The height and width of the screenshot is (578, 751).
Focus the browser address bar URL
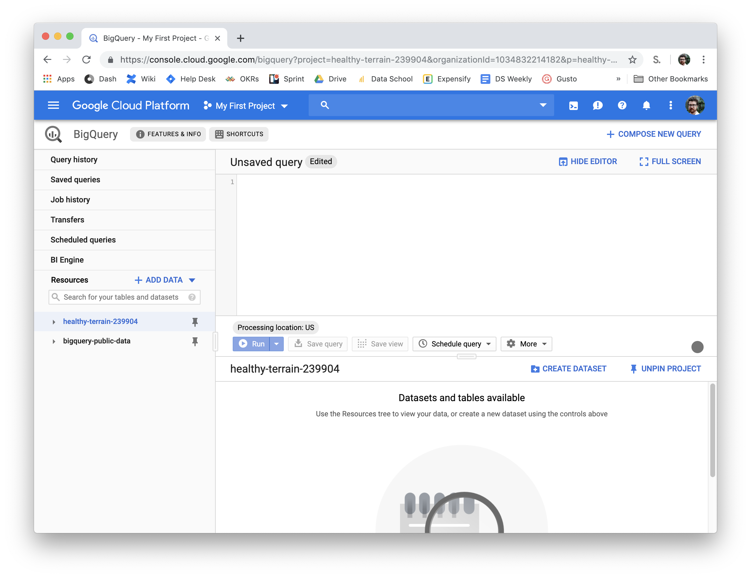[x=368, y=60]
